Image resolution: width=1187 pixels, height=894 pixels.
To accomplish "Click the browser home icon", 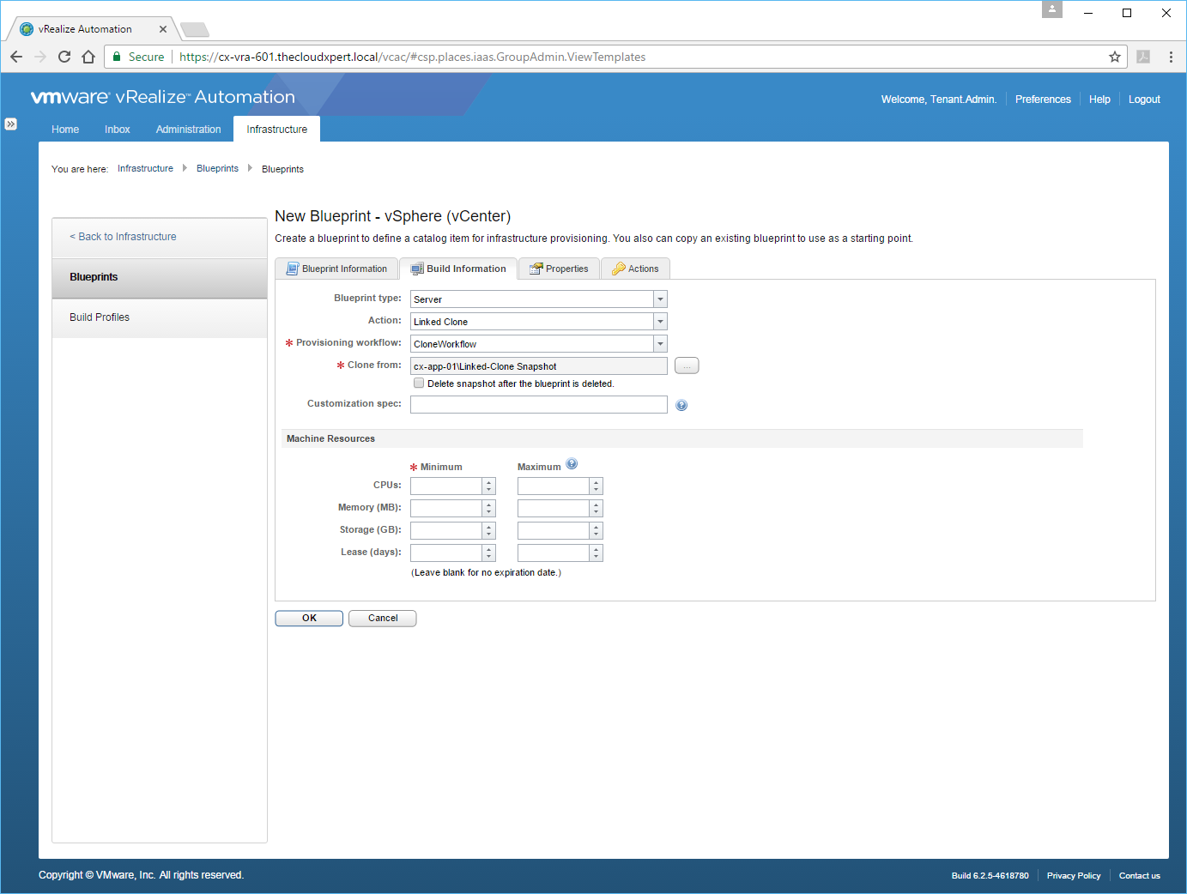I will pos(88,57).
